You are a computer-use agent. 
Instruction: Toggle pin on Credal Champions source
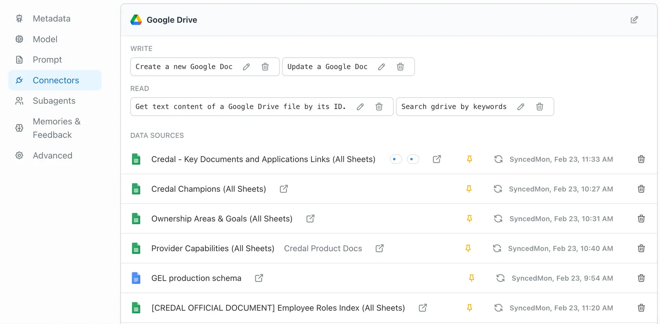pyautogui.click(x=469, y=189)
